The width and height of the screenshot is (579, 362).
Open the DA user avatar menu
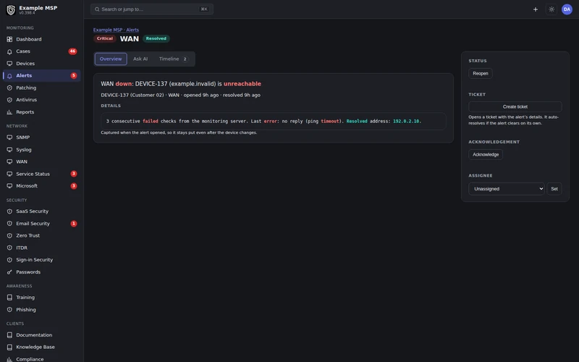click(567, 9)
